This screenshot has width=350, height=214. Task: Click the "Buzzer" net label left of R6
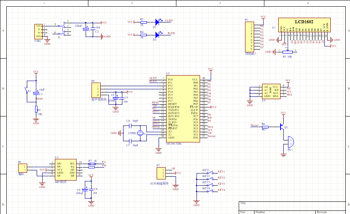pyautogui.click(x=255, y=125)
